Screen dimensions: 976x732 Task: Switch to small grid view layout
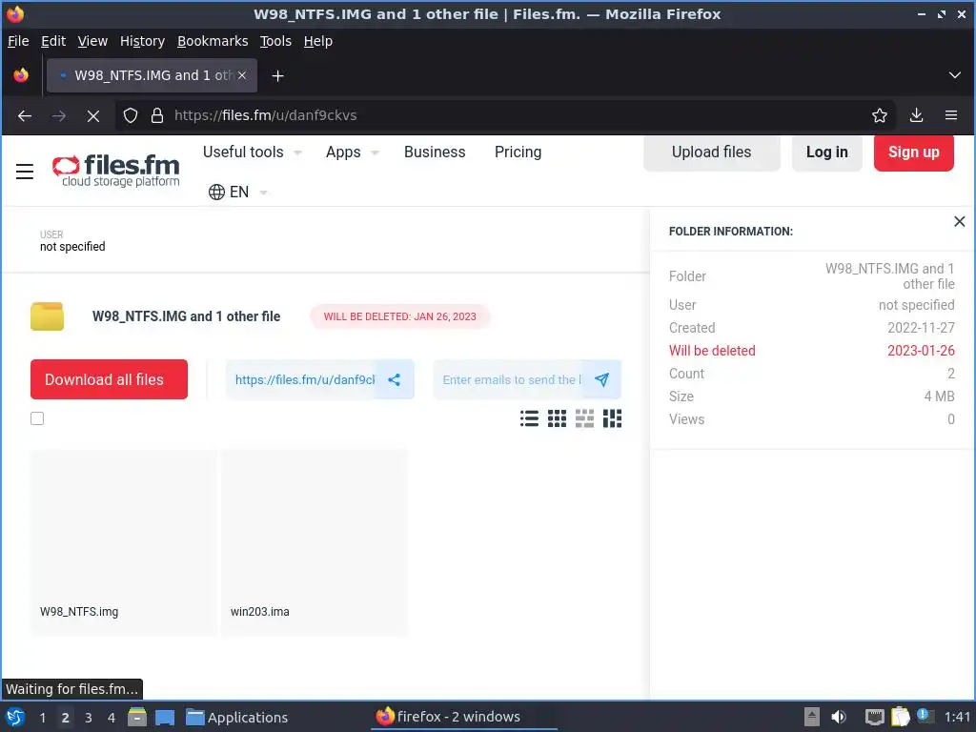point(557,418)
